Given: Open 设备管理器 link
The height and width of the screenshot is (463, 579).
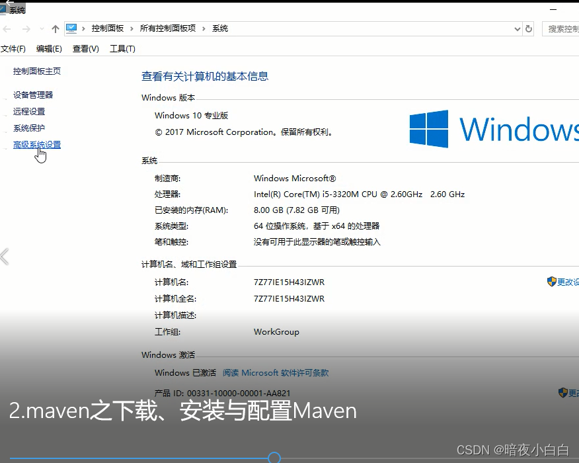Looking at the screenshot, I should coord(33,95).
